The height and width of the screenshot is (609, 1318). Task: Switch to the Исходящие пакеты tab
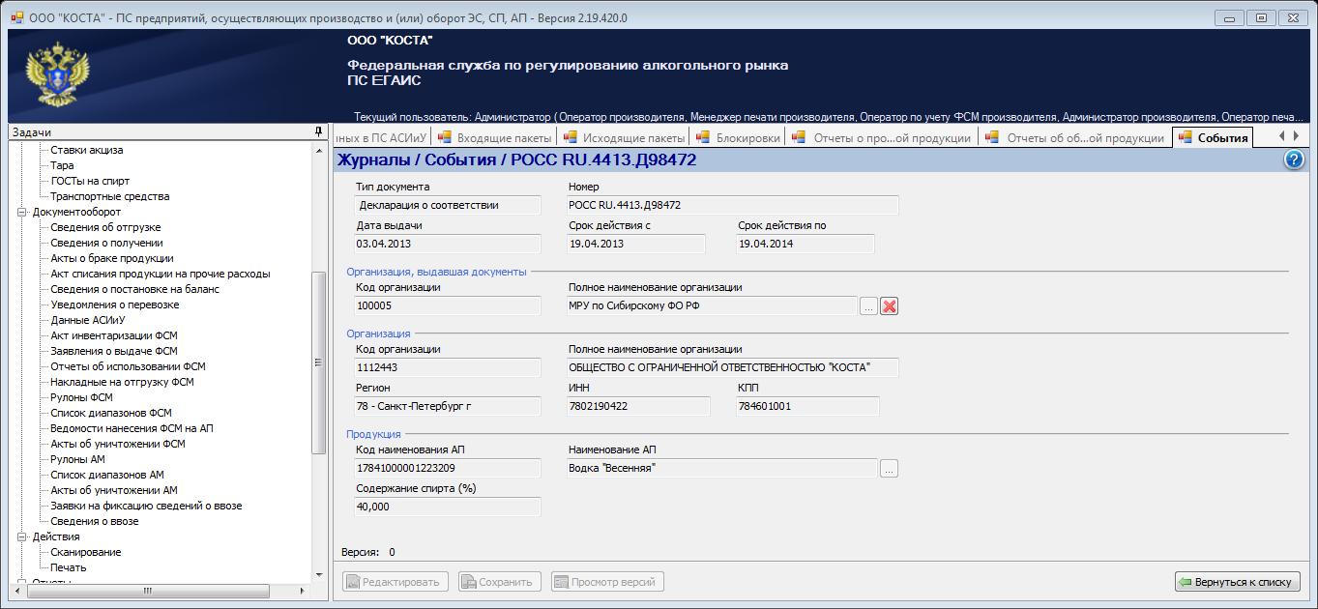pyautogui.click(x=625, y=137)
